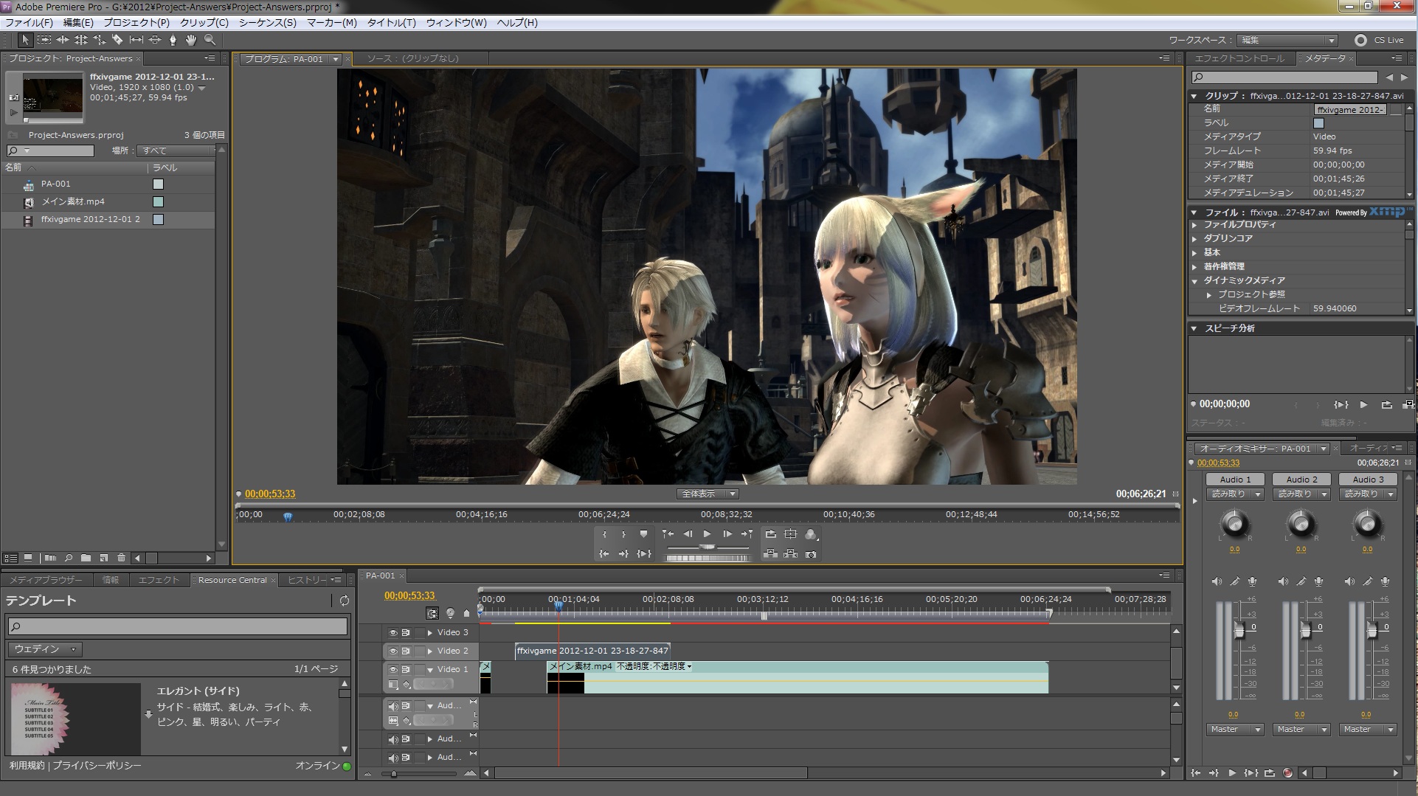Expand the Video 2 track

point(430,651)
